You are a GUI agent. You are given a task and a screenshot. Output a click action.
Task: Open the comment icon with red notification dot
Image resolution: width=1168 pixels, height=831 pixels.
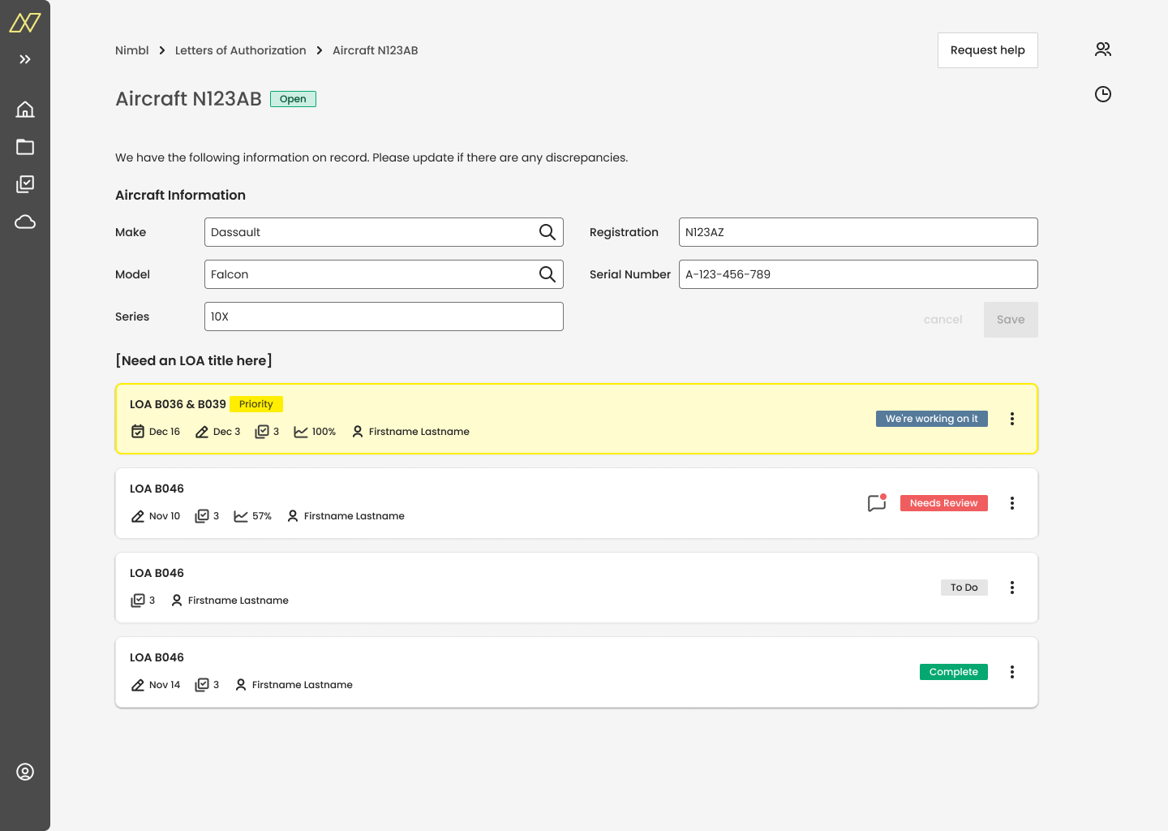coord(877,503)
